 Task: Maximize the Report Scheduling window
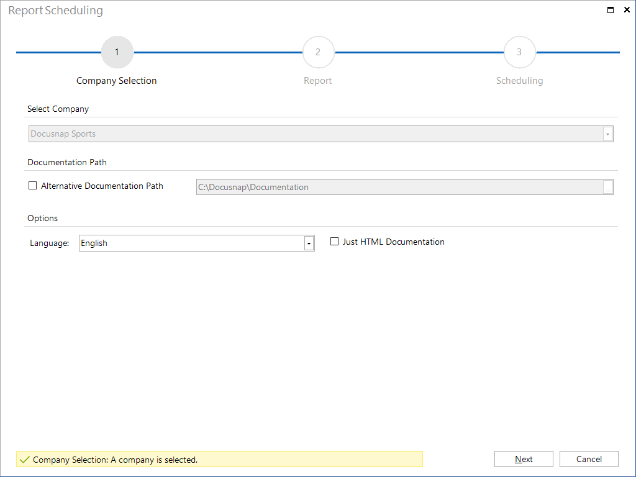[x=611, y=10]
